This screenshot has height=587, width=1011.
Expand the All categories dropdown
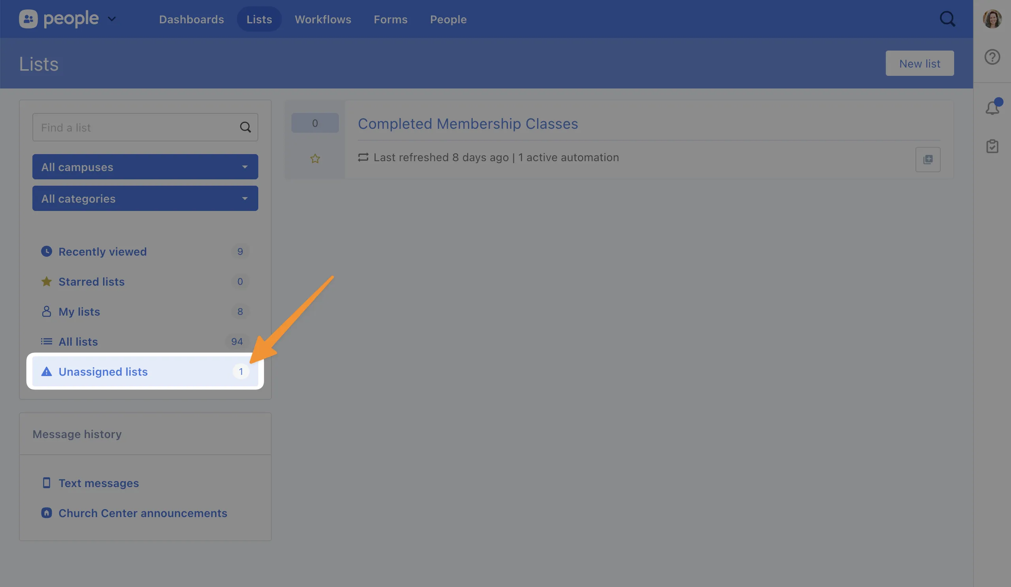[145, 199]
